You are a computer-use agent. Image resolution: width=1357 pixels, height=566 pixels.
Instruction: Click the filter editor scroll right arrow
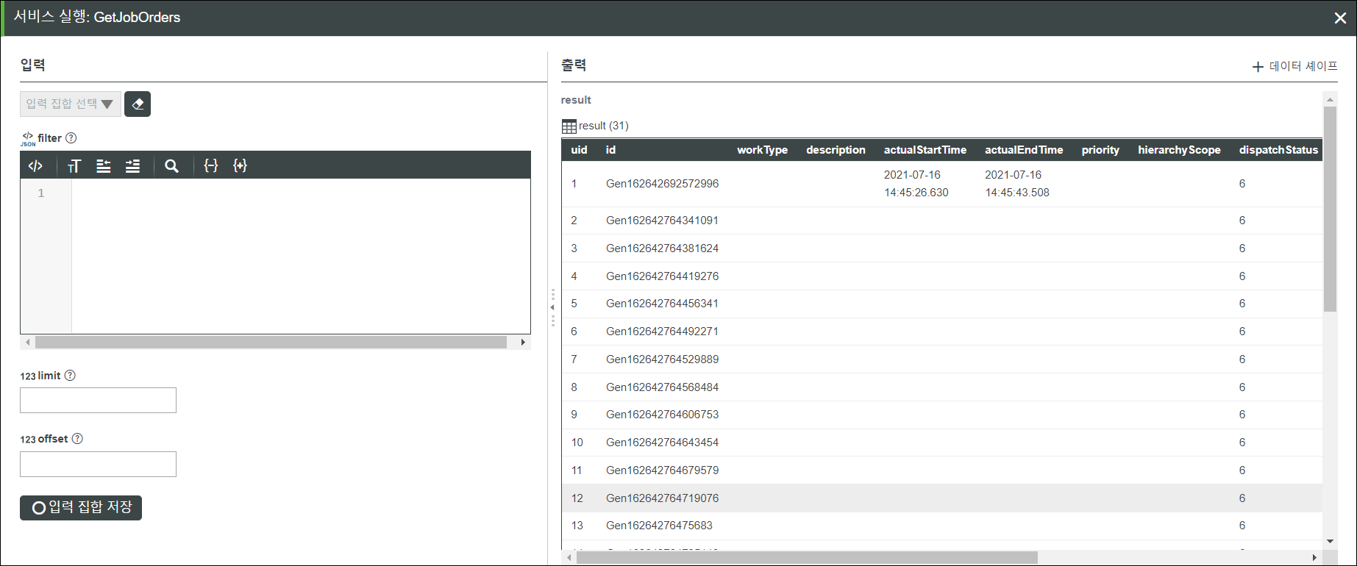[x=523, y=343]
